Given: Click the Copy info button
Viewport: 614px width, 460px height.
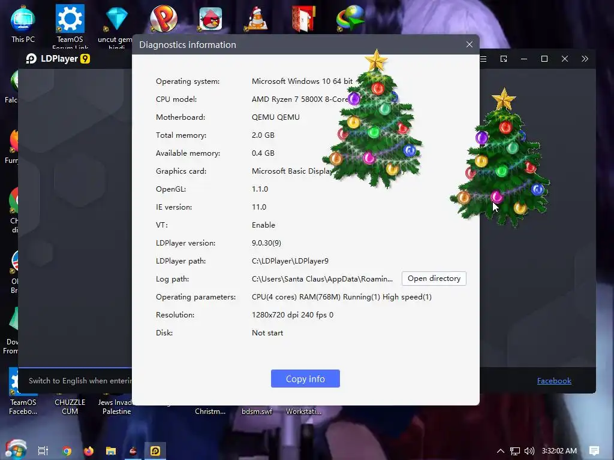Looking at the screenshot, I should coord(305,379).
